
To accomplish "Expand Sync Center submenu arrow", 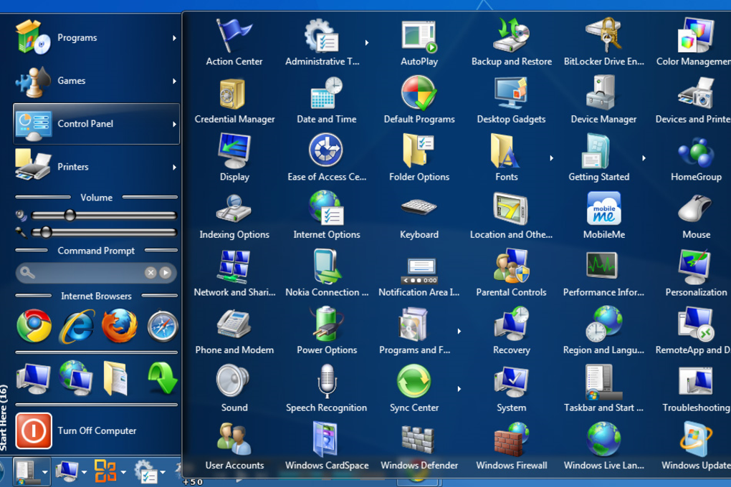I will tap(459, 389).
